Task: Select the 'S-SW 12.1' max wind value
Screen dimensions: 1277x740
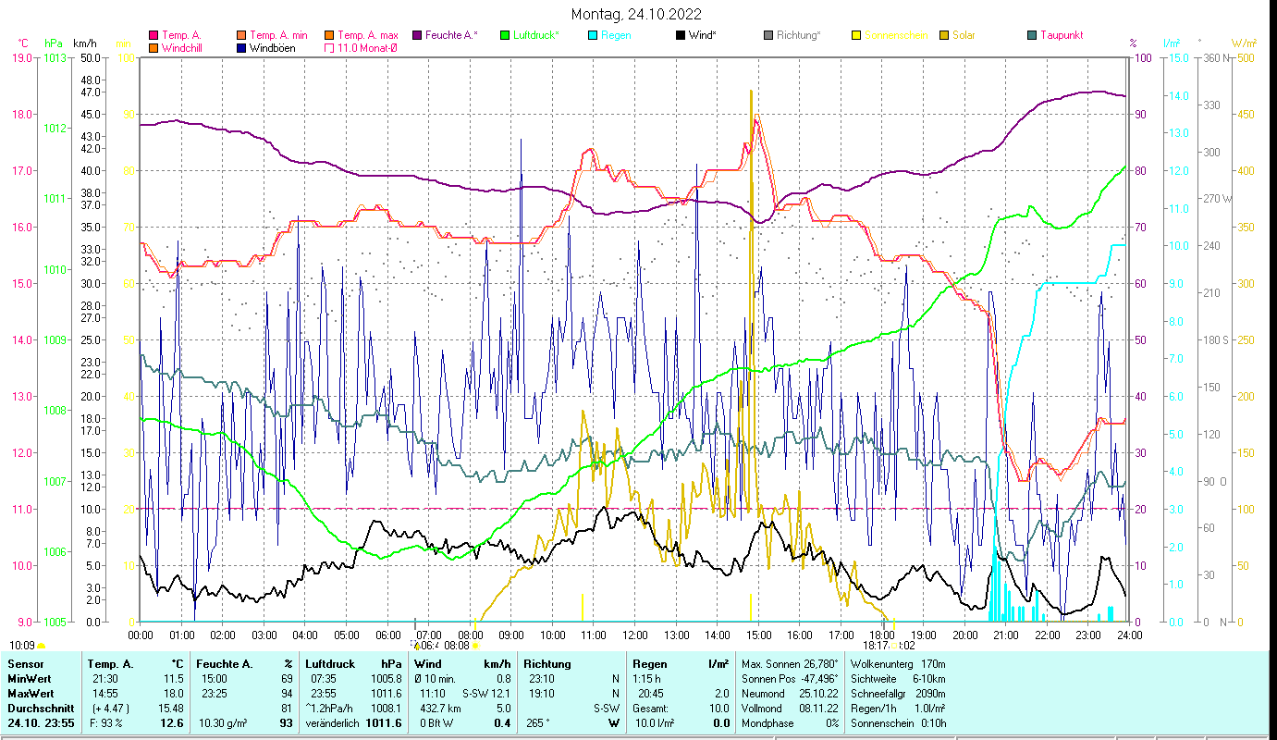Action: tap(486, 694)
